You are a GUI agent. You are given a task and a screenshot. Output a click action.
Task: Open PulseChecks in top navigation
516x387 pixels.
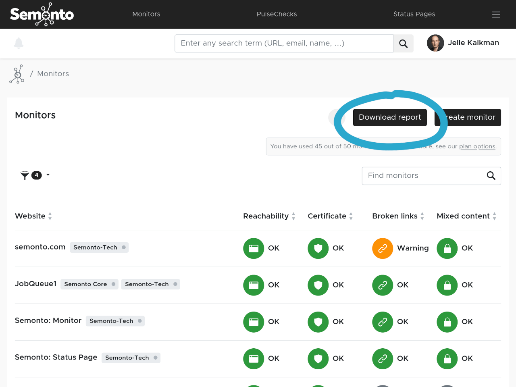pos(277,14)
